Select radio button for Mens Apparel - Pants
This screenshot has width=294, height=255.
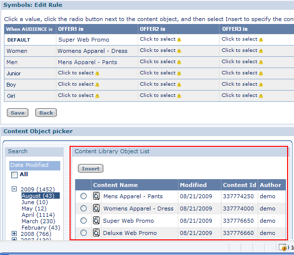(84, 196)
